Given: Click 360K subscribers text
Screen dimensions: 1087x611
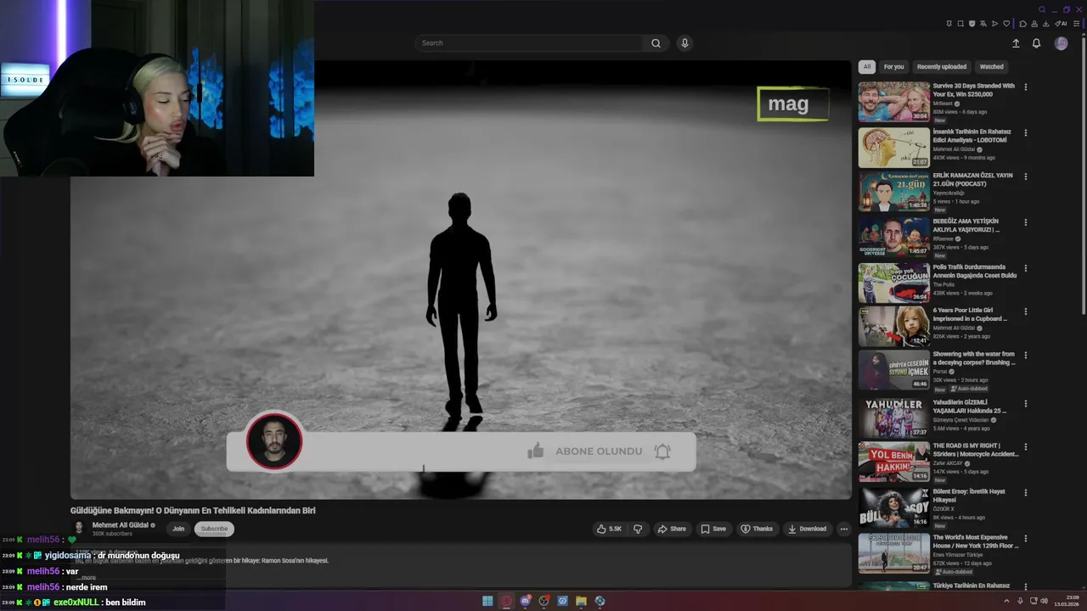Looking at the screenshot, I should click(112, 534).
